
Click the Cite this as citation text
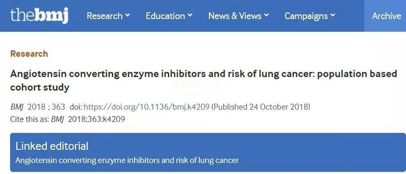[68, 119]
